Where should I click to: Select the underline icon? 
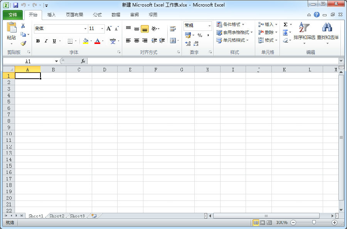[54, 41]
